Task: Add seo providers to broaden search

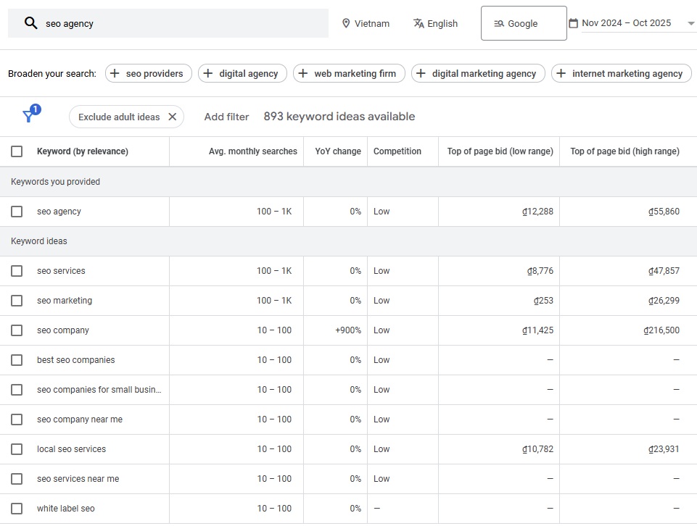Action: pos(149,73)
